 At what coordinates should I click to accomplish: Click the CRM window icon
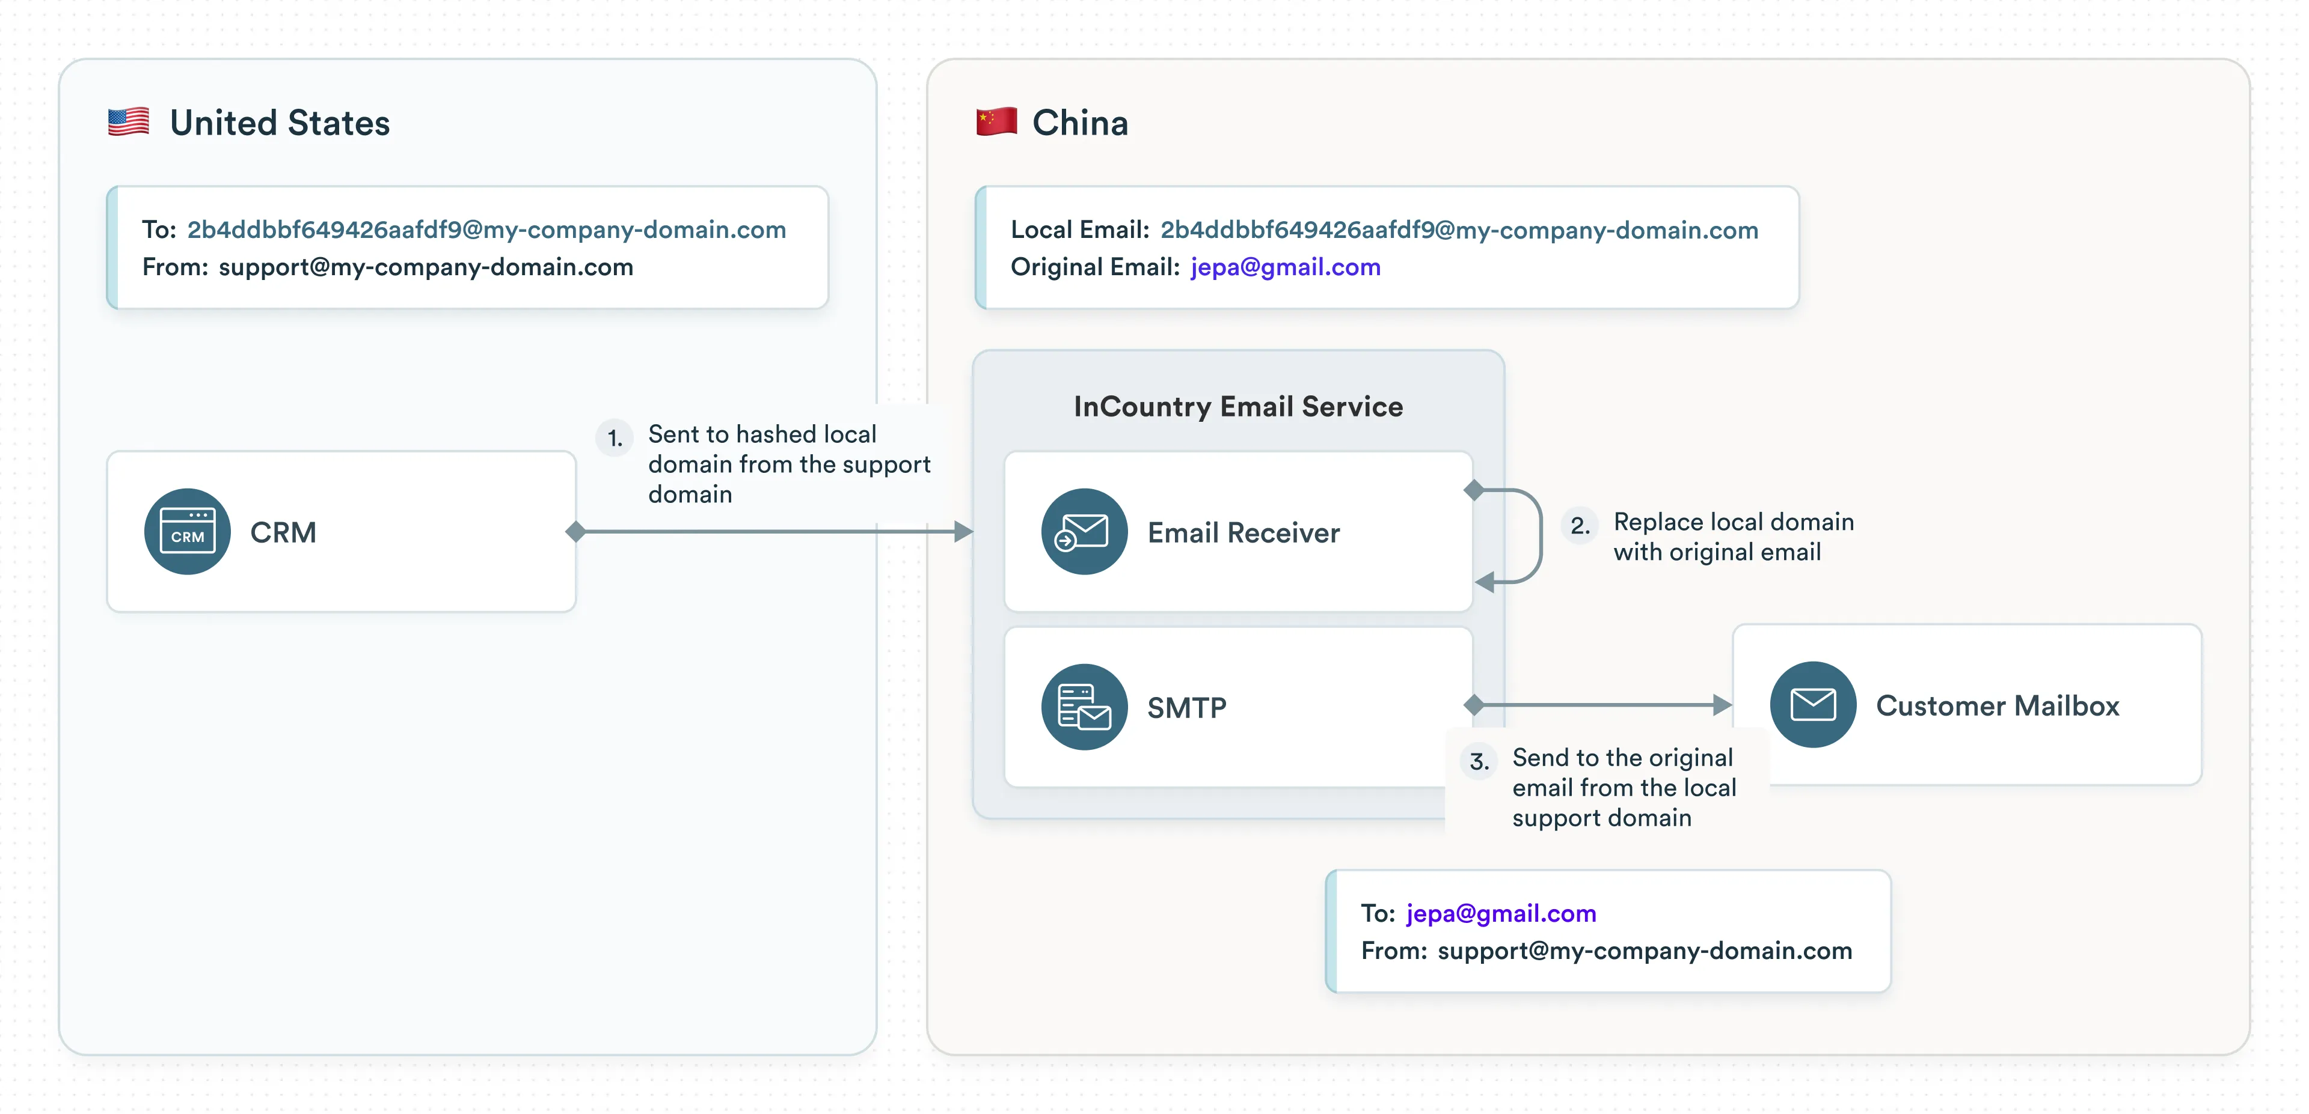[188, 531]
